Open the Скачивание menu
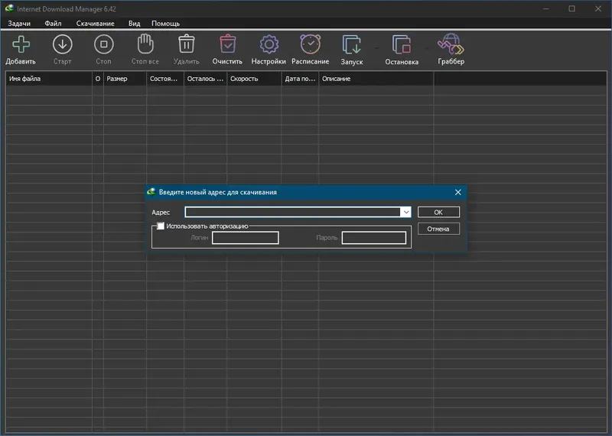 pos(95,24)
